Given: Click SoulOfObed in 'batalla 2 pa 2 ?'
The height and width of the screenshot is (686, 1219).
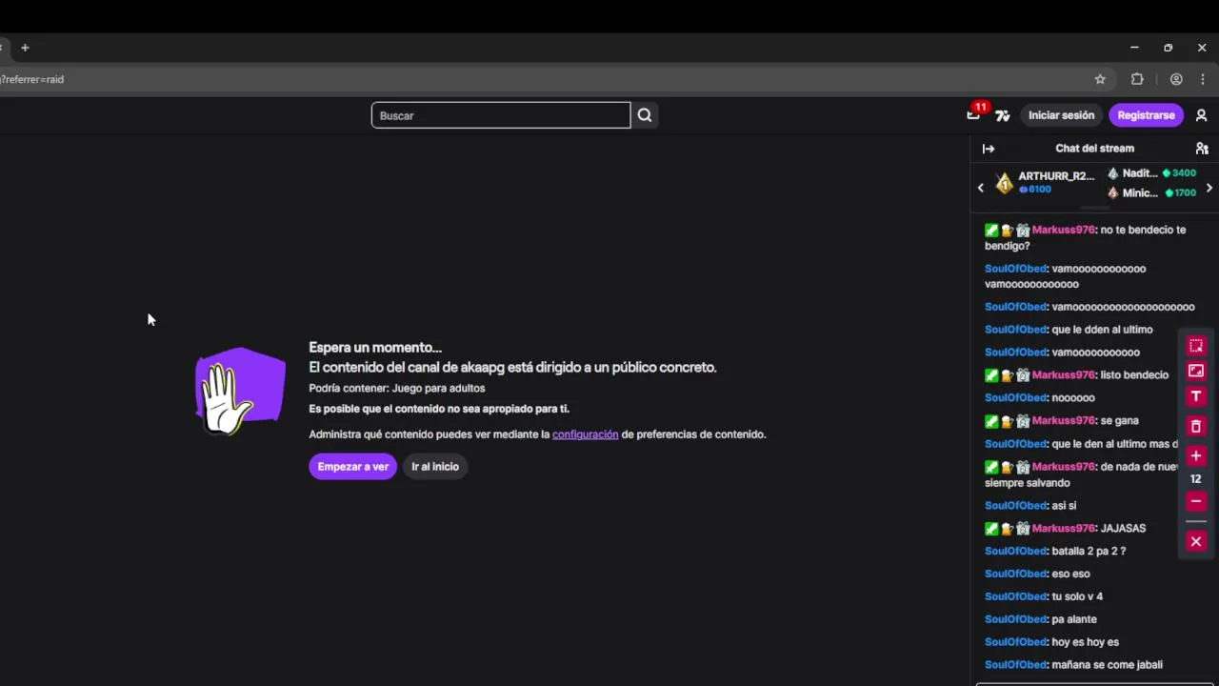Looking at the screenshot, I should click(x=1015, y=552).
